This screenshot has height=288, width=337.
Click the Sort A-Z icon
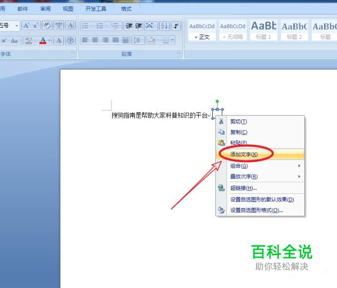pos(165,26)
